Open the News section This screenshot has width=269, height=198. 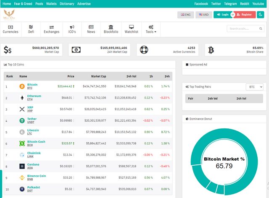[91, 29]
